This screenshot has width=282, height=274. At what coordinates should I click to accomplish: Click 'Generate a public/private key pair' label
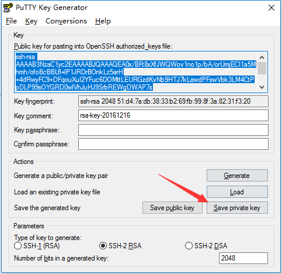click(61, 176)
